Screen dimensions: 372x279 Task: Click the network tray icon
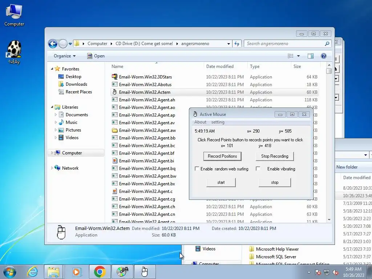(x=327, y=272)
